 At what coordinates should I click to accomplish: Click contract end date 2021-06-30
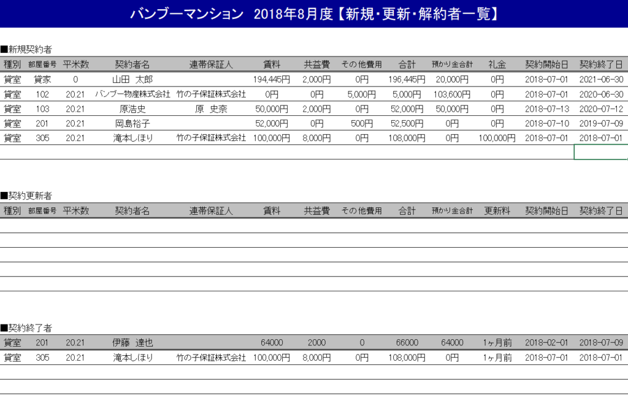coord(601,79)
